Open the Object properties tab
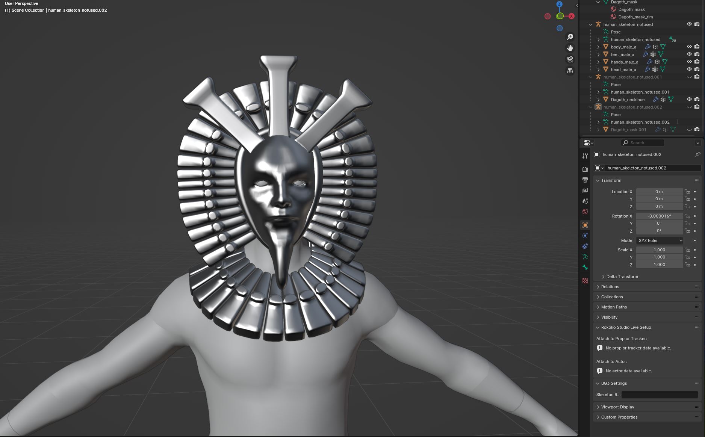The height and width of the screenshot is (437, 705). pos(585,225)
